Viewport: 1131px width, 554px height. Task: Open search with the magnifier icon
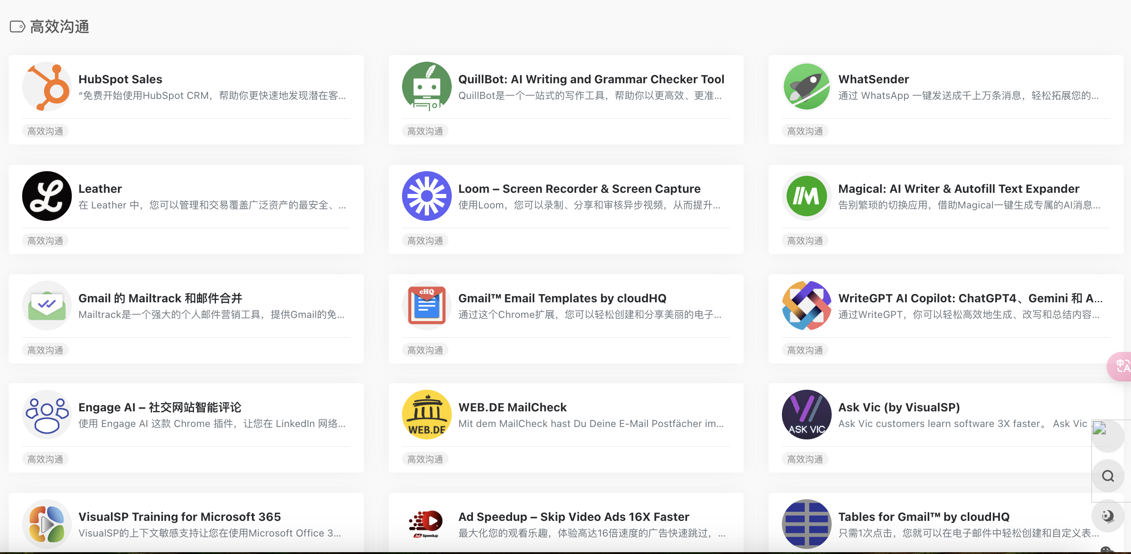[x=1108, y=476]
